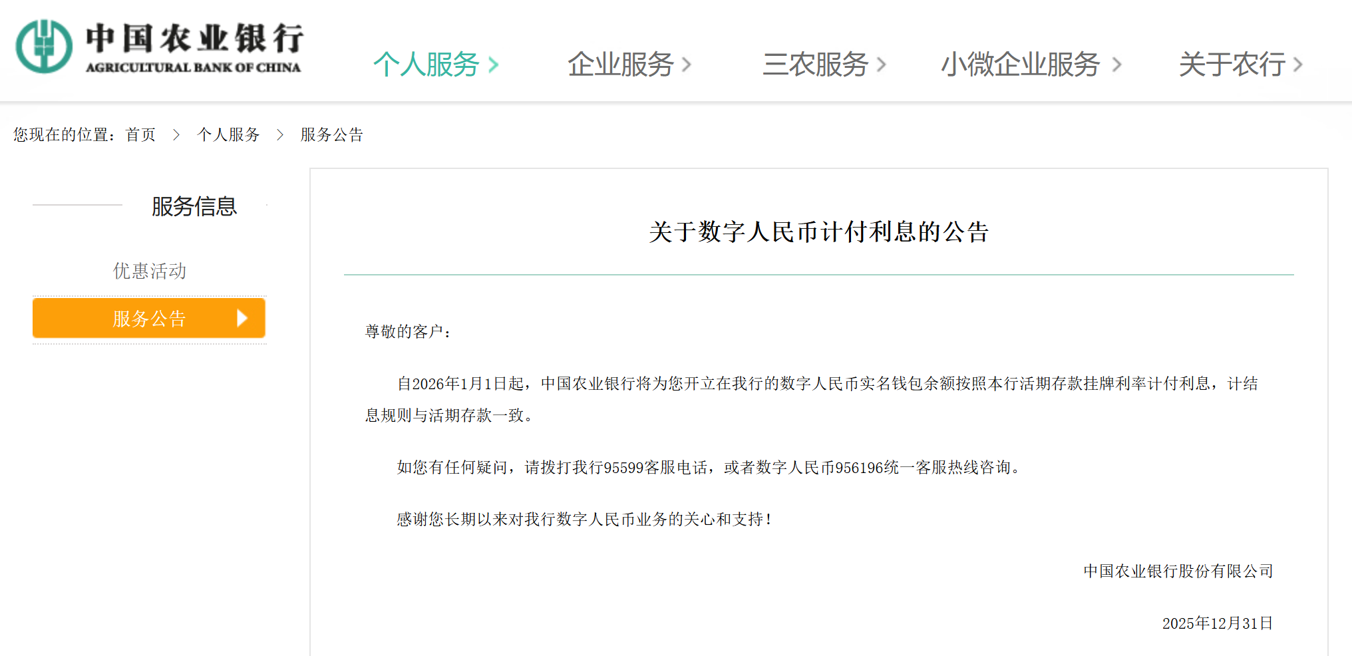Open the 三农服务 navigation menu

click(815, 65)
